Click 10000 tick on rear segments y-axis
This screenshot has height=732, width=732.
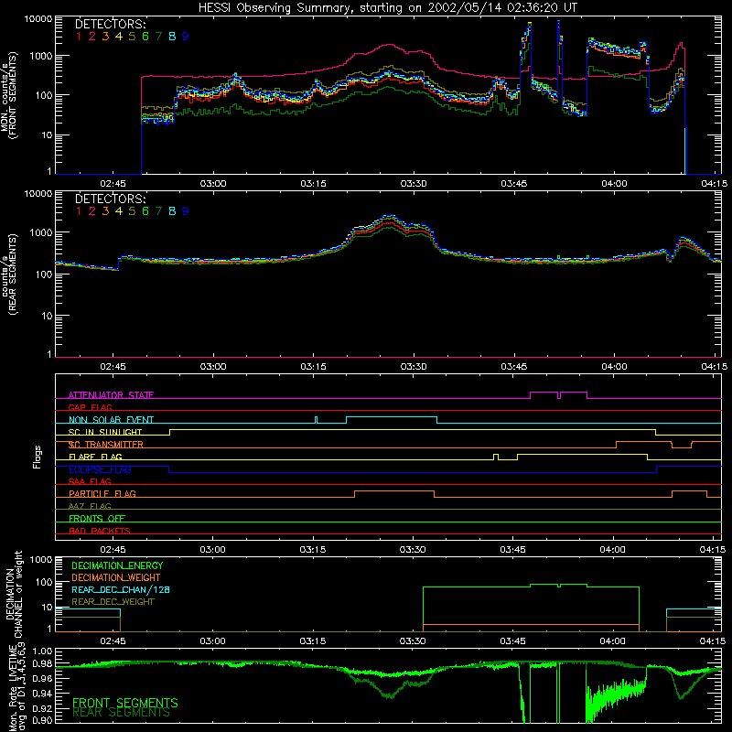[38, 194]
